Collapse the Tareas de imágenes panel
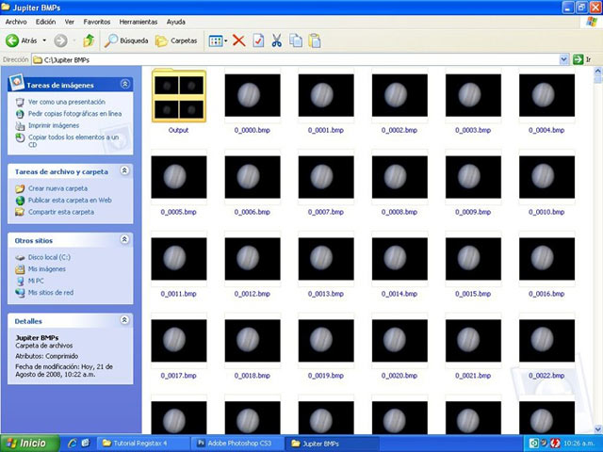The image size is (603, 452). coord(125,85)
